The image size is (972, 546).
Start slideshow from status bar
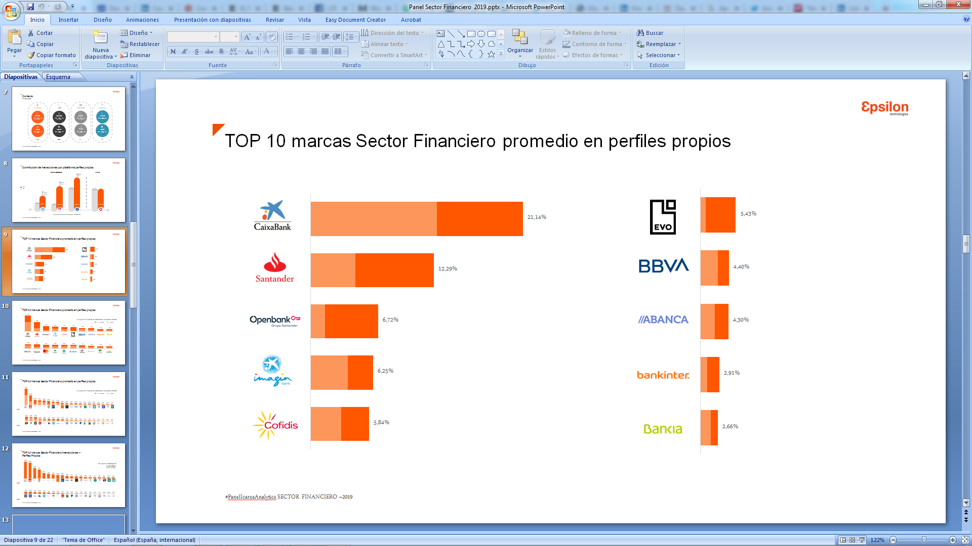(x=862, y=540)
